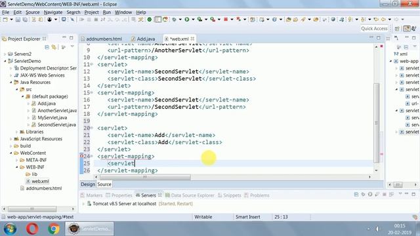Click the Open Perspective icon
Image resolution: width=420 pixels, height=236 pixels.
[x=397, y=29]
